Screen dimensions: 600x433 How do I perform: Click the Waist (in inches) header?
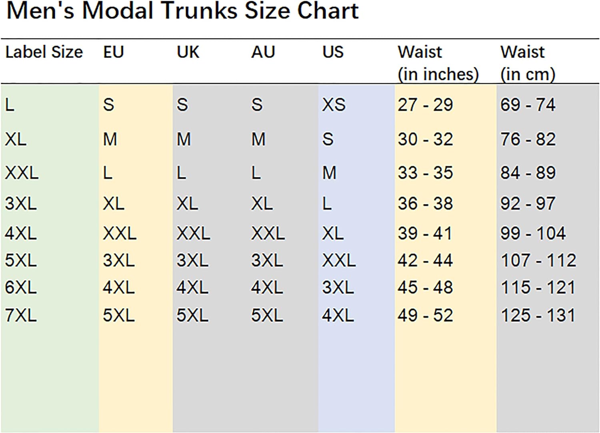[438, 63]
